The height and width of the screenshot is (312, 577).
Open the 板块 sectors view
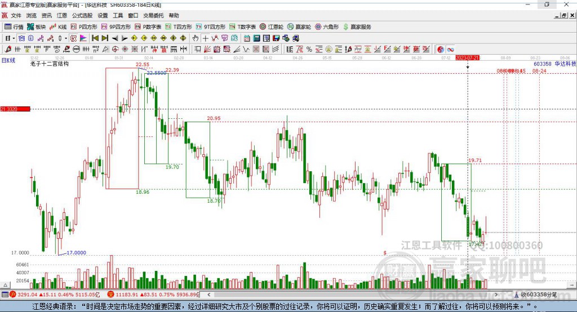(37, 27)
